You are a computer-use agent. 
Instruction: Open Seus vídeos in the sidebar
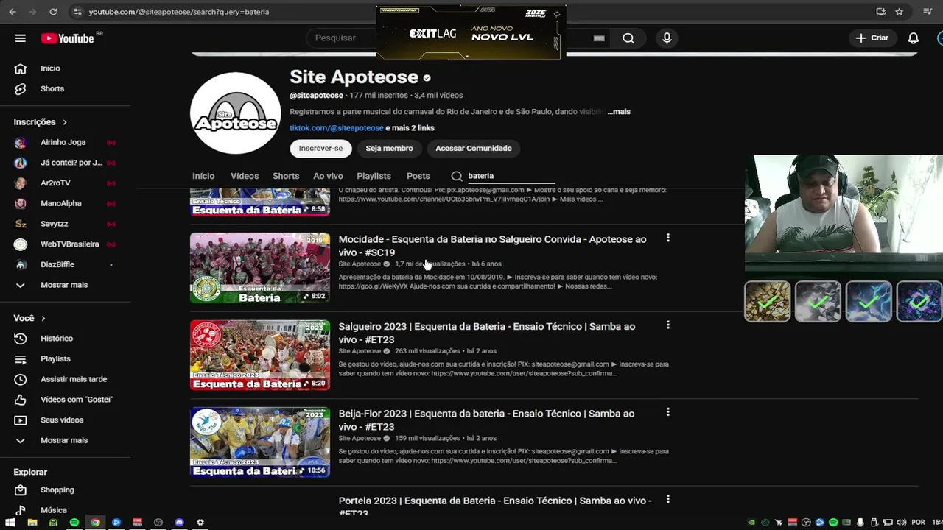tap(62, 420)
